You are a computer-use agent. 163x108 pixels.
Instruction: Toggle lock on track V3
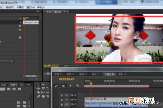click(62, 95)
